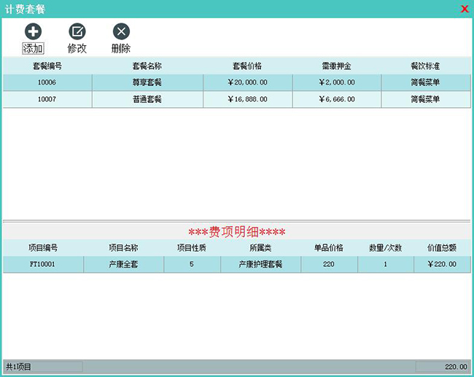Select package row 10007
474x377 pixels.
[47, 99]
